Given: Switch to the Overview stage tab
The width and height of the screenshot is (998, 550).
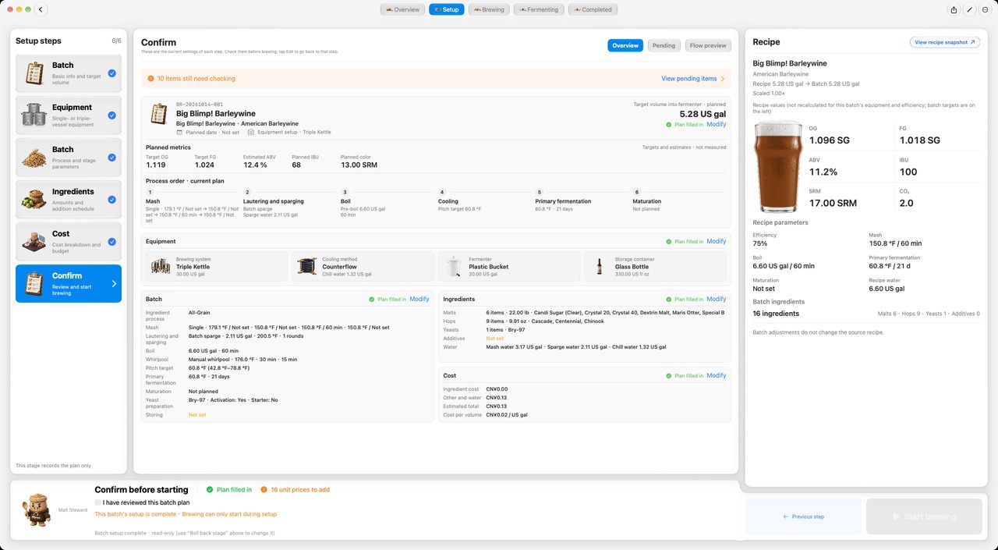Looking at the screenshot, I should (402, 9).
